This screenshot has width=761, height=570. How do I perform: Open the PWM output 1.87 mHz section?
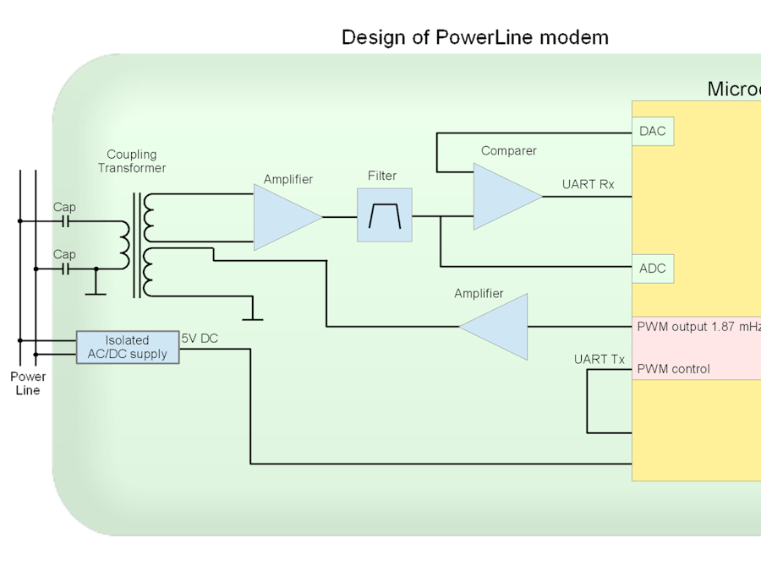693,327
